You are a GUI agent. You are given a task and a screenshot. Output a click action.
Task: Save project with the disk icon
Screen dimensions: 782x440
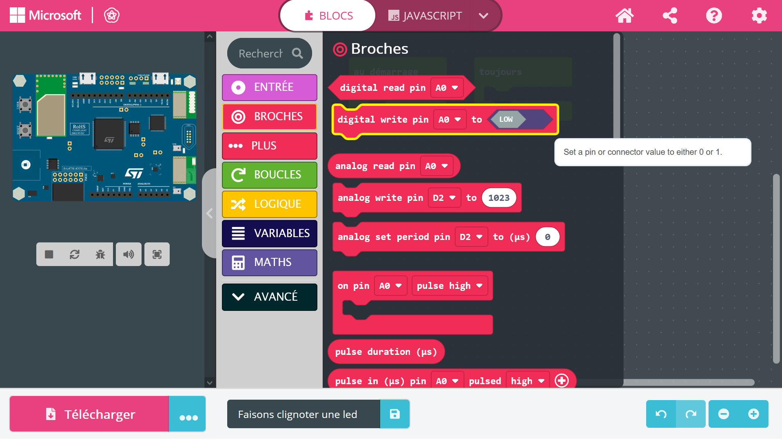[394, 414]
